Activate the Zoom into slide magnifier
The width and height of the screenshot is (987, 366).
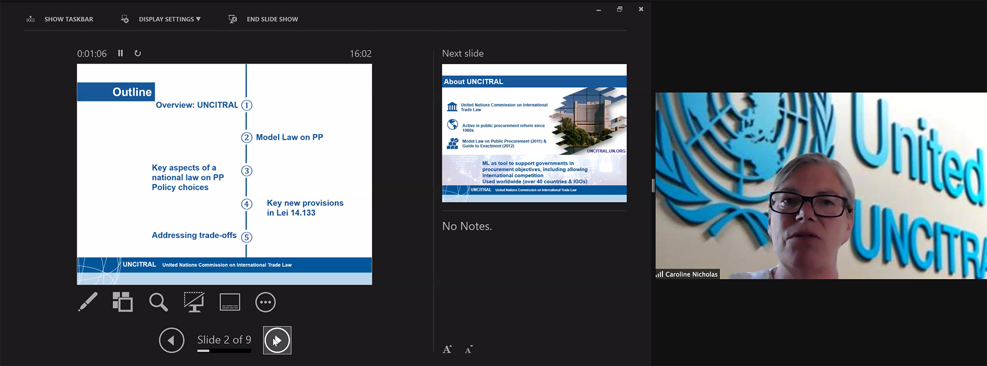pos(158,302)
